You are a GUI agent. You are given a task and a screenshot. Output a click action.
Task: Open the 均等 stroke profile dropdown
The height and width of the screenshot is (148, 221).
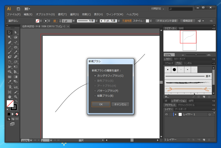coord(97,21)
